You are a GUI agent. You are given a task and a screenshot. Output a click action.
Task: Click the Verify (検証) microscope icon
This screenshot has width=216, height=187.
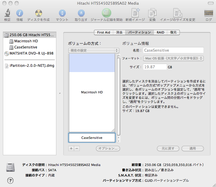pyautogui.click(x=7, y=13)
